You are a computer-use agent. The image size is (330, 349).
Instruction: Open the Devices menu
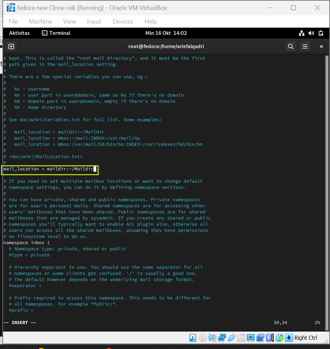point(123,22)
